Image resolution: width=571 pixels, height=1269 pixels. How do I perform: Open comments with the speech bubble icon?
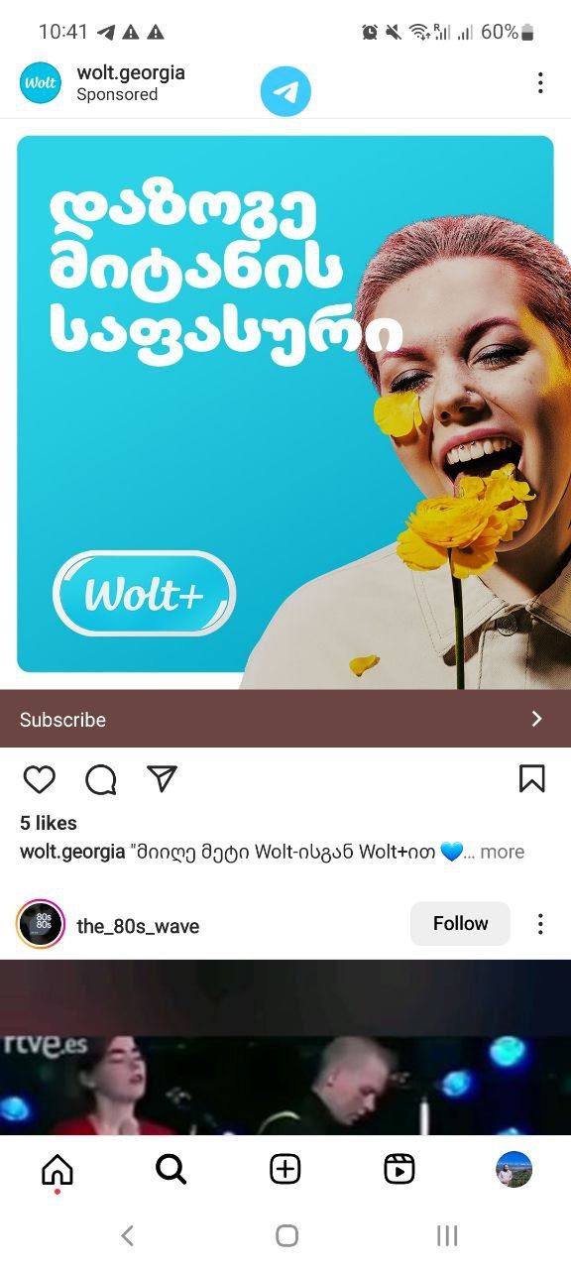pos(101,780)
